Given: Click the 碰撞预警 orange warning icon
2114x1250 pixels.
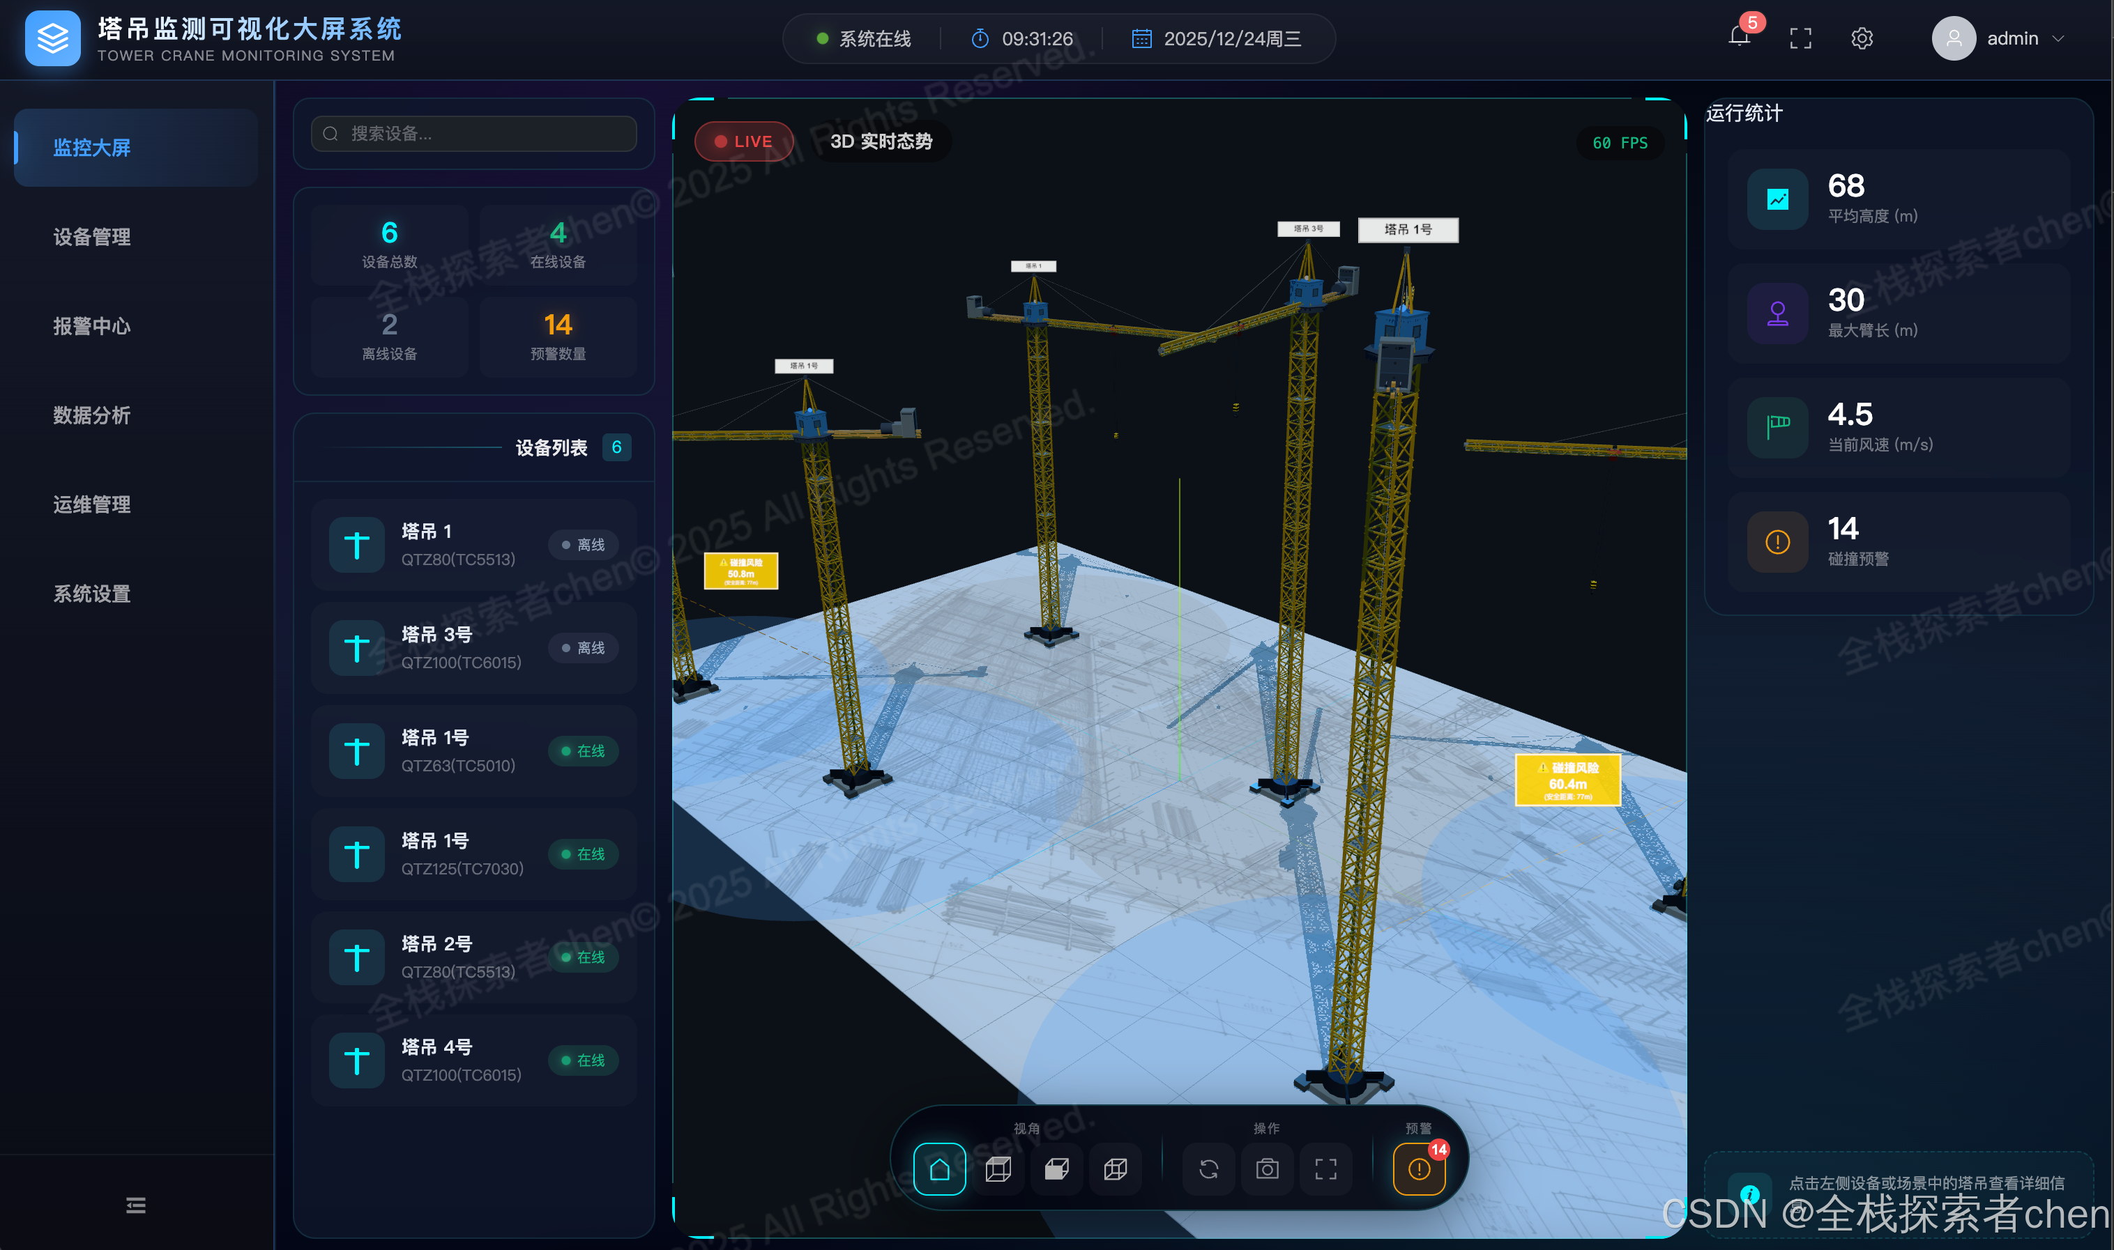Looking at the screenshot, I should [x=1778, y=543].
